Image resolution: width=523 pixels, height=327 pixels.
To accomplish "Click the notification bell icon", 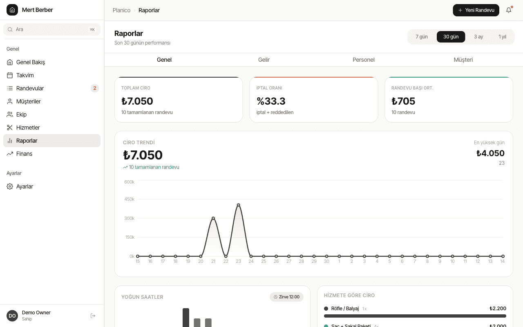I will (509, 10).
